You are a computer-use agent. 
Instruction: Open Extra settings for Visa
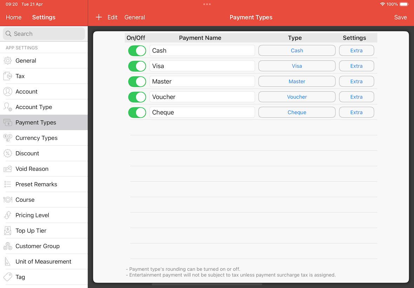click(356, 66)
